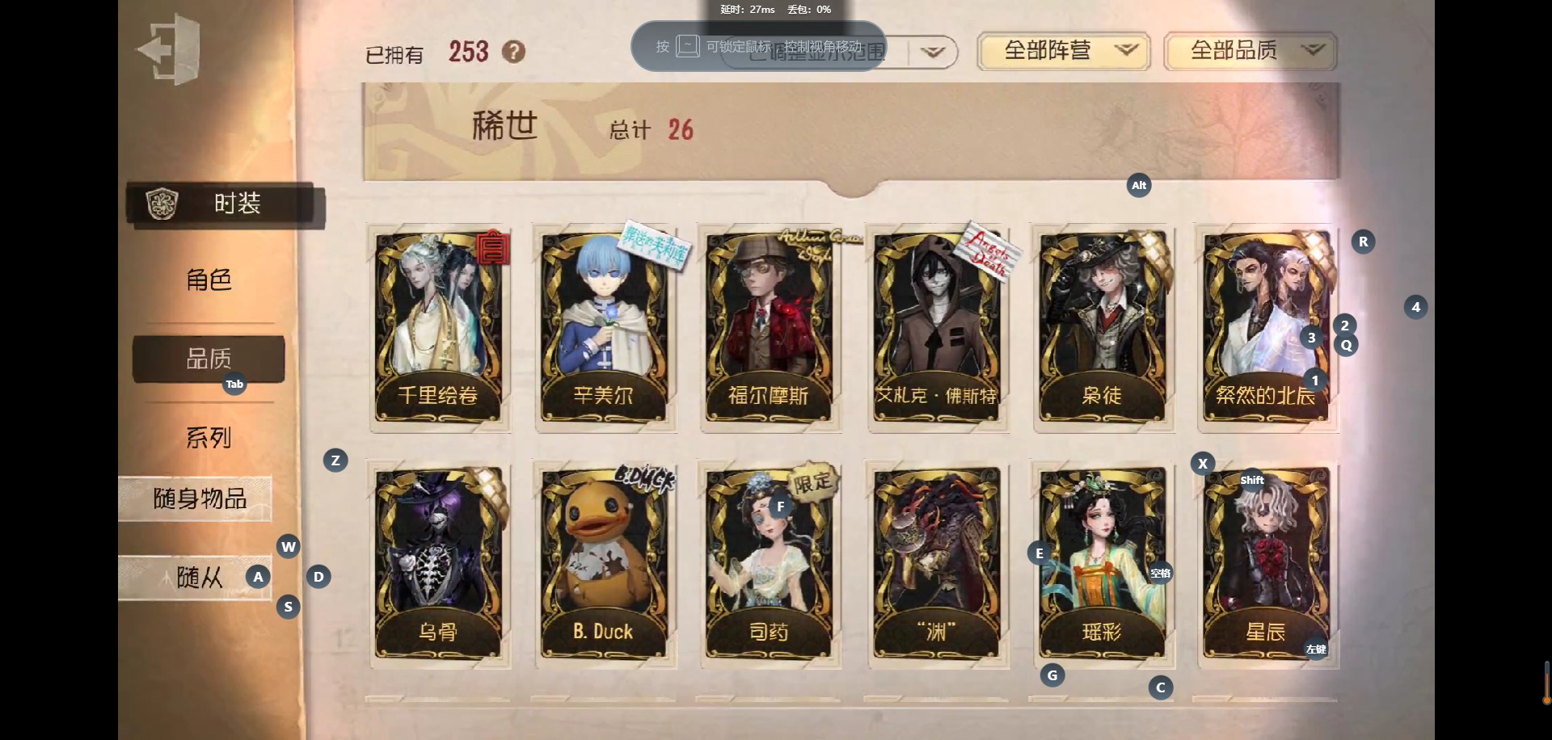Switch to the 系列 category
Screen dimensions: 1552x740
[209, 438]
